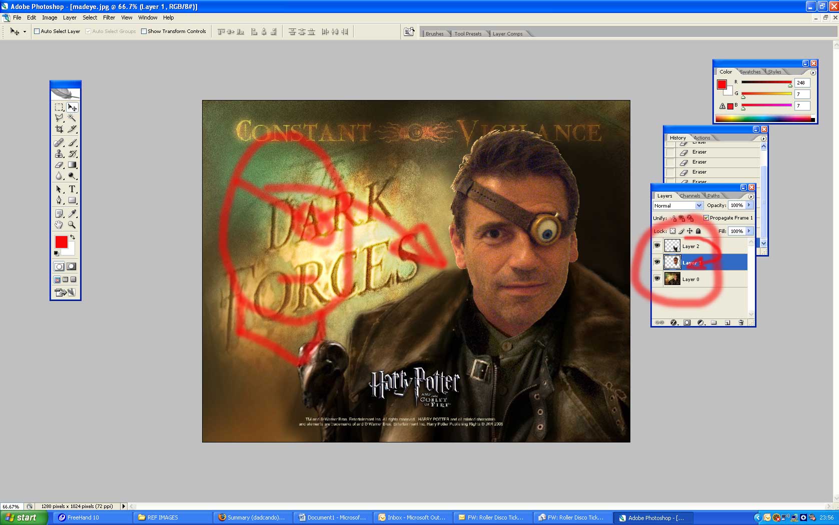
Task: Select the Hand tool
Action: tap(59, 224)
